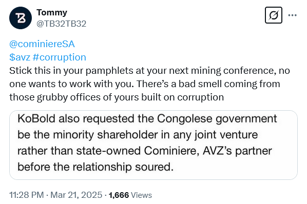Click the tweet line starting 'Stick this in'
The image size is (307, 204).
click(x=149, y=71)
